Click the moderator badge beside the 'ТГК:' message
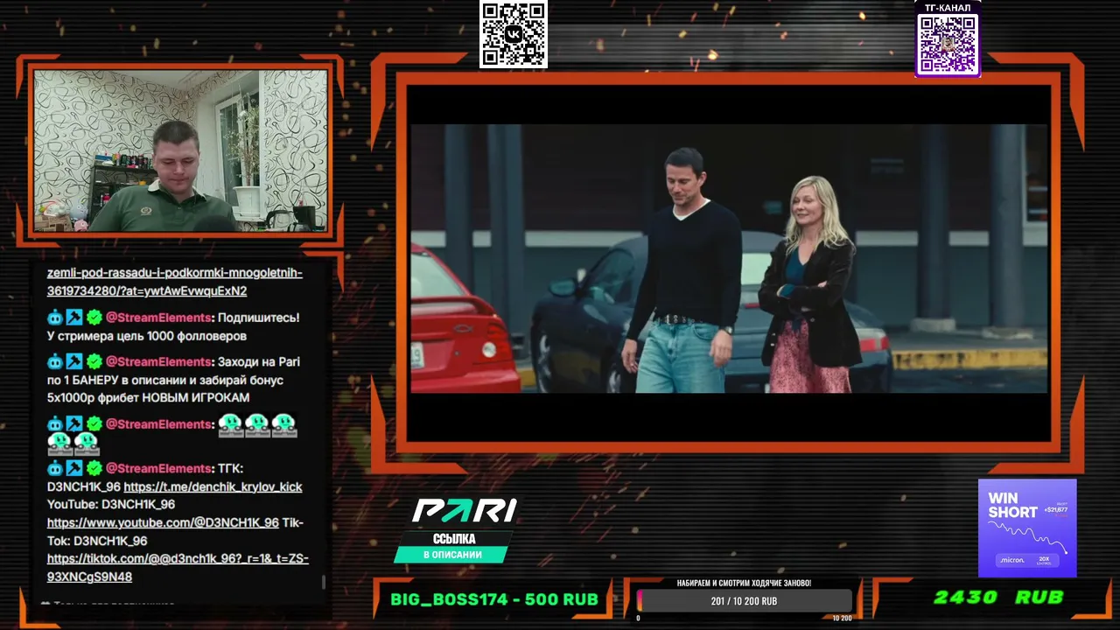Viewport: 1120px width, 630px height. click(74, 468)
